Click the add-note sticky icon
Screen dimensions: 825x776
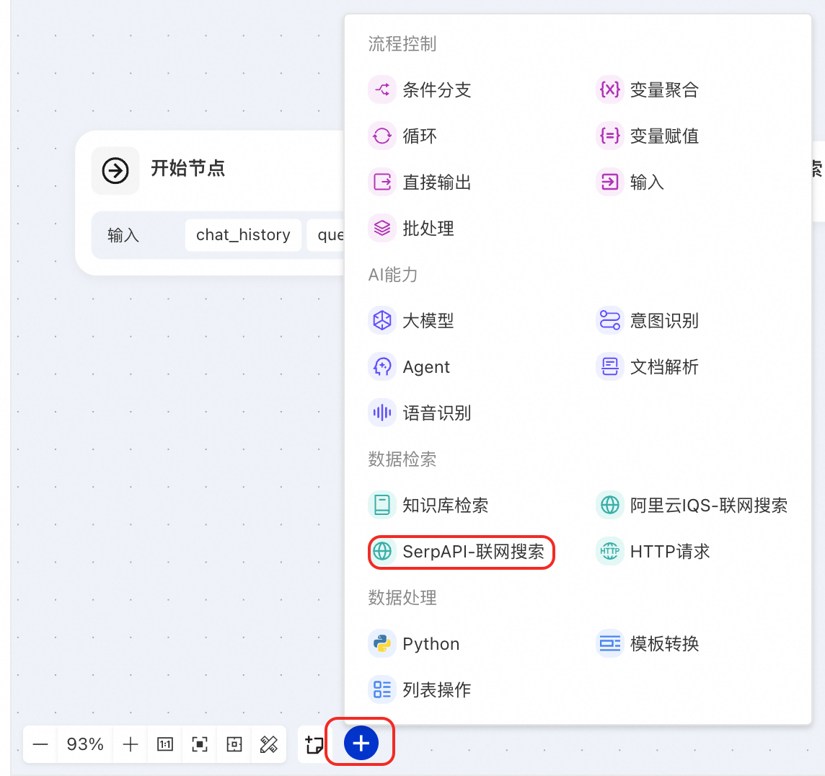[x=314, y=744]
